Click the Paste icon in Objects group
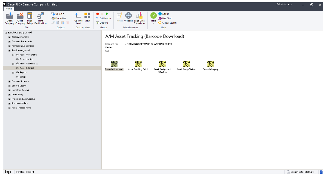 63,23
